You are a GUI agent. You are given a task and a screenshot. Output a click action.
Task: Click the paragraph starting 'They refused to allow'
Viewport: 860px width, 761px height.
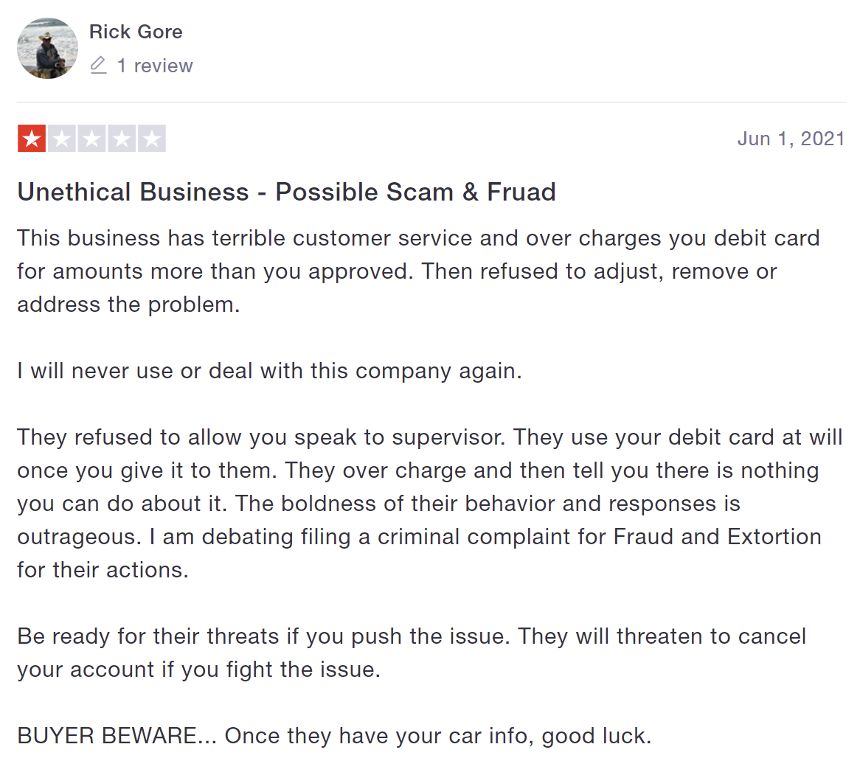(x=430, y=504)
